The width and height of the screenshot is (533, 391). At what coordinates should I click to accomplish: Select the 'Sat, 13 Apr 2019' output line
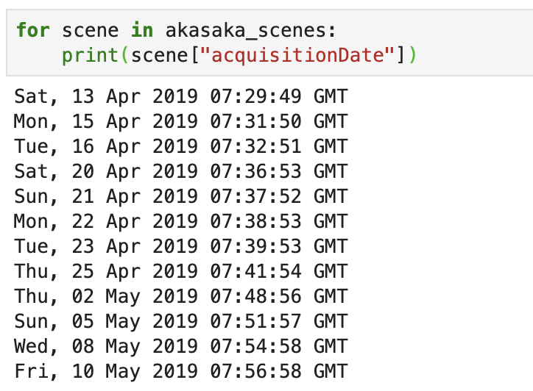point(181,96)
